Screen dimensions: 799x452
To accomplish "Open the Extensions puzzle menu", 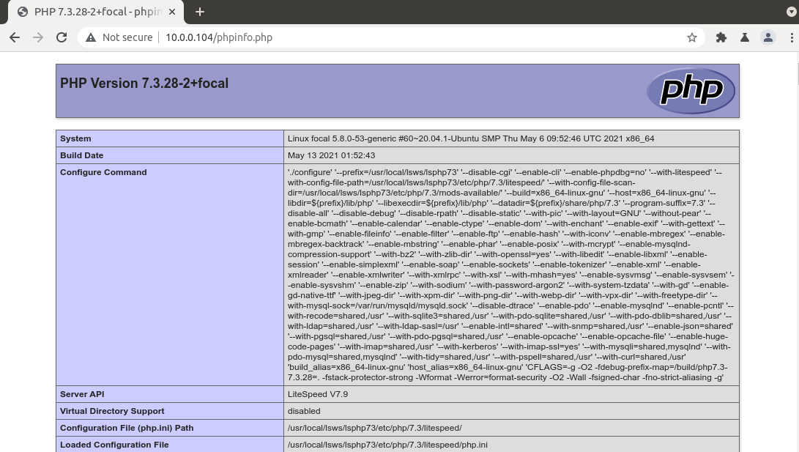I will [721, 37].
